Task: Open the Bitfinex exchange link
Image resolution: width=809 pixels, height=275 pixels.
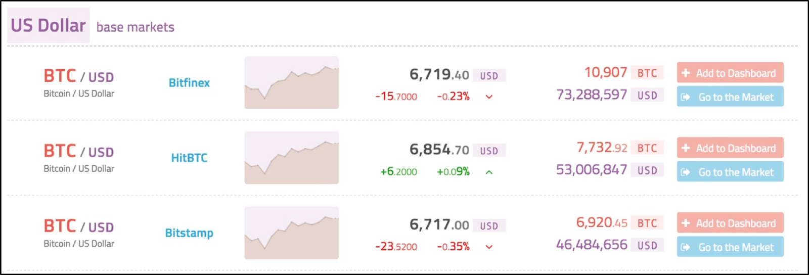Action: point(189,83)
